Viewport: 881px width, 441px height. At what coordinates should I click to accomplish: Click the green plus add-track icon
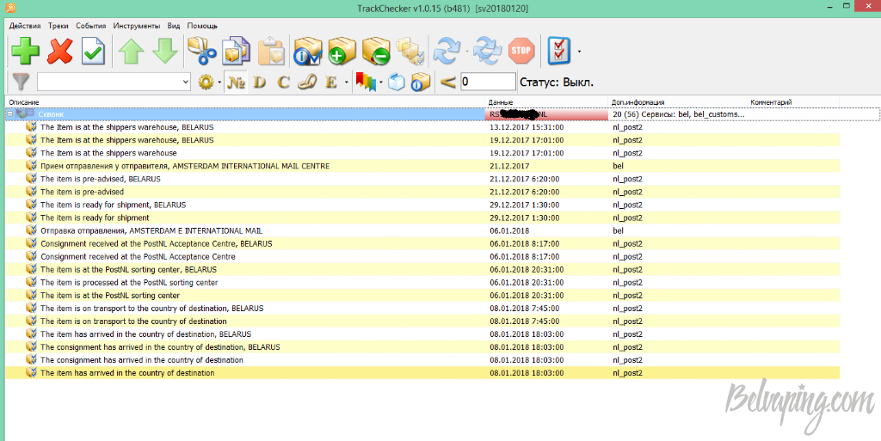pyautogui.click(x=25, y=51)
